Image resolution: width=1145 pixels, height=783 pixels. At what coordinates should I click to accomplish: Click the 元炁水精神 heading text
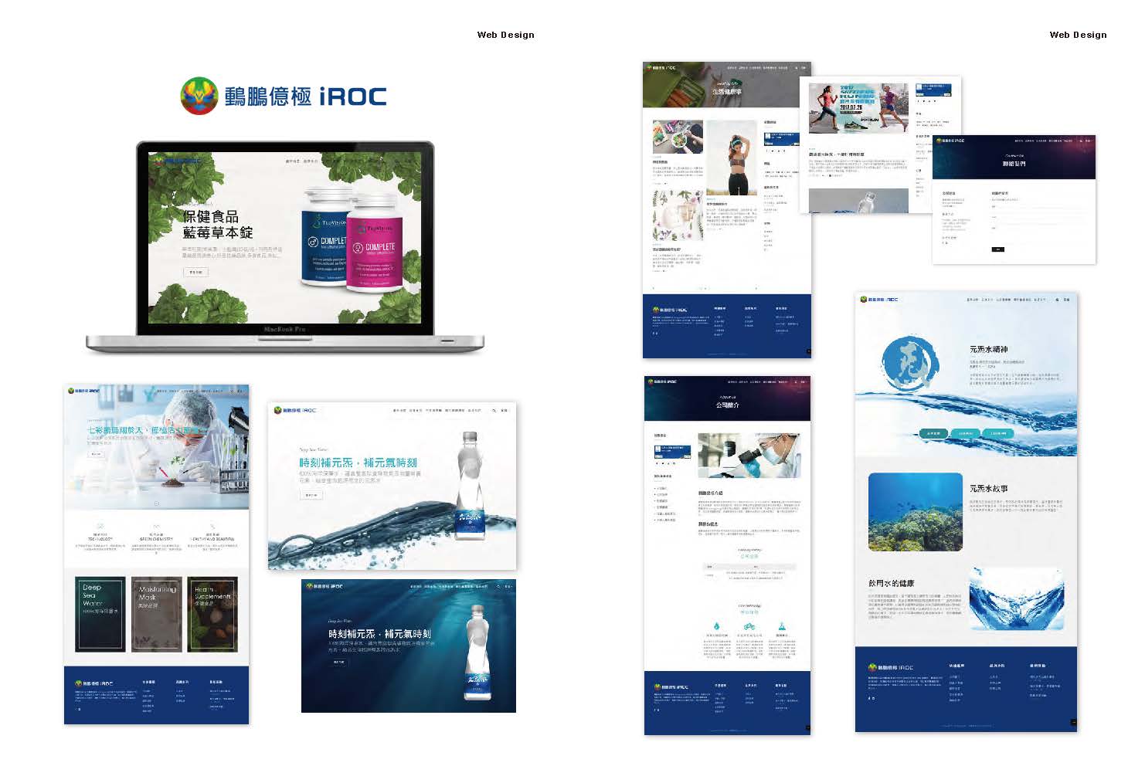(x=988, y=350)
